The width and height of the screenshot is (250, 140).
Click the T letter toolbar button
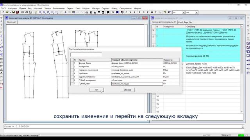156,12
